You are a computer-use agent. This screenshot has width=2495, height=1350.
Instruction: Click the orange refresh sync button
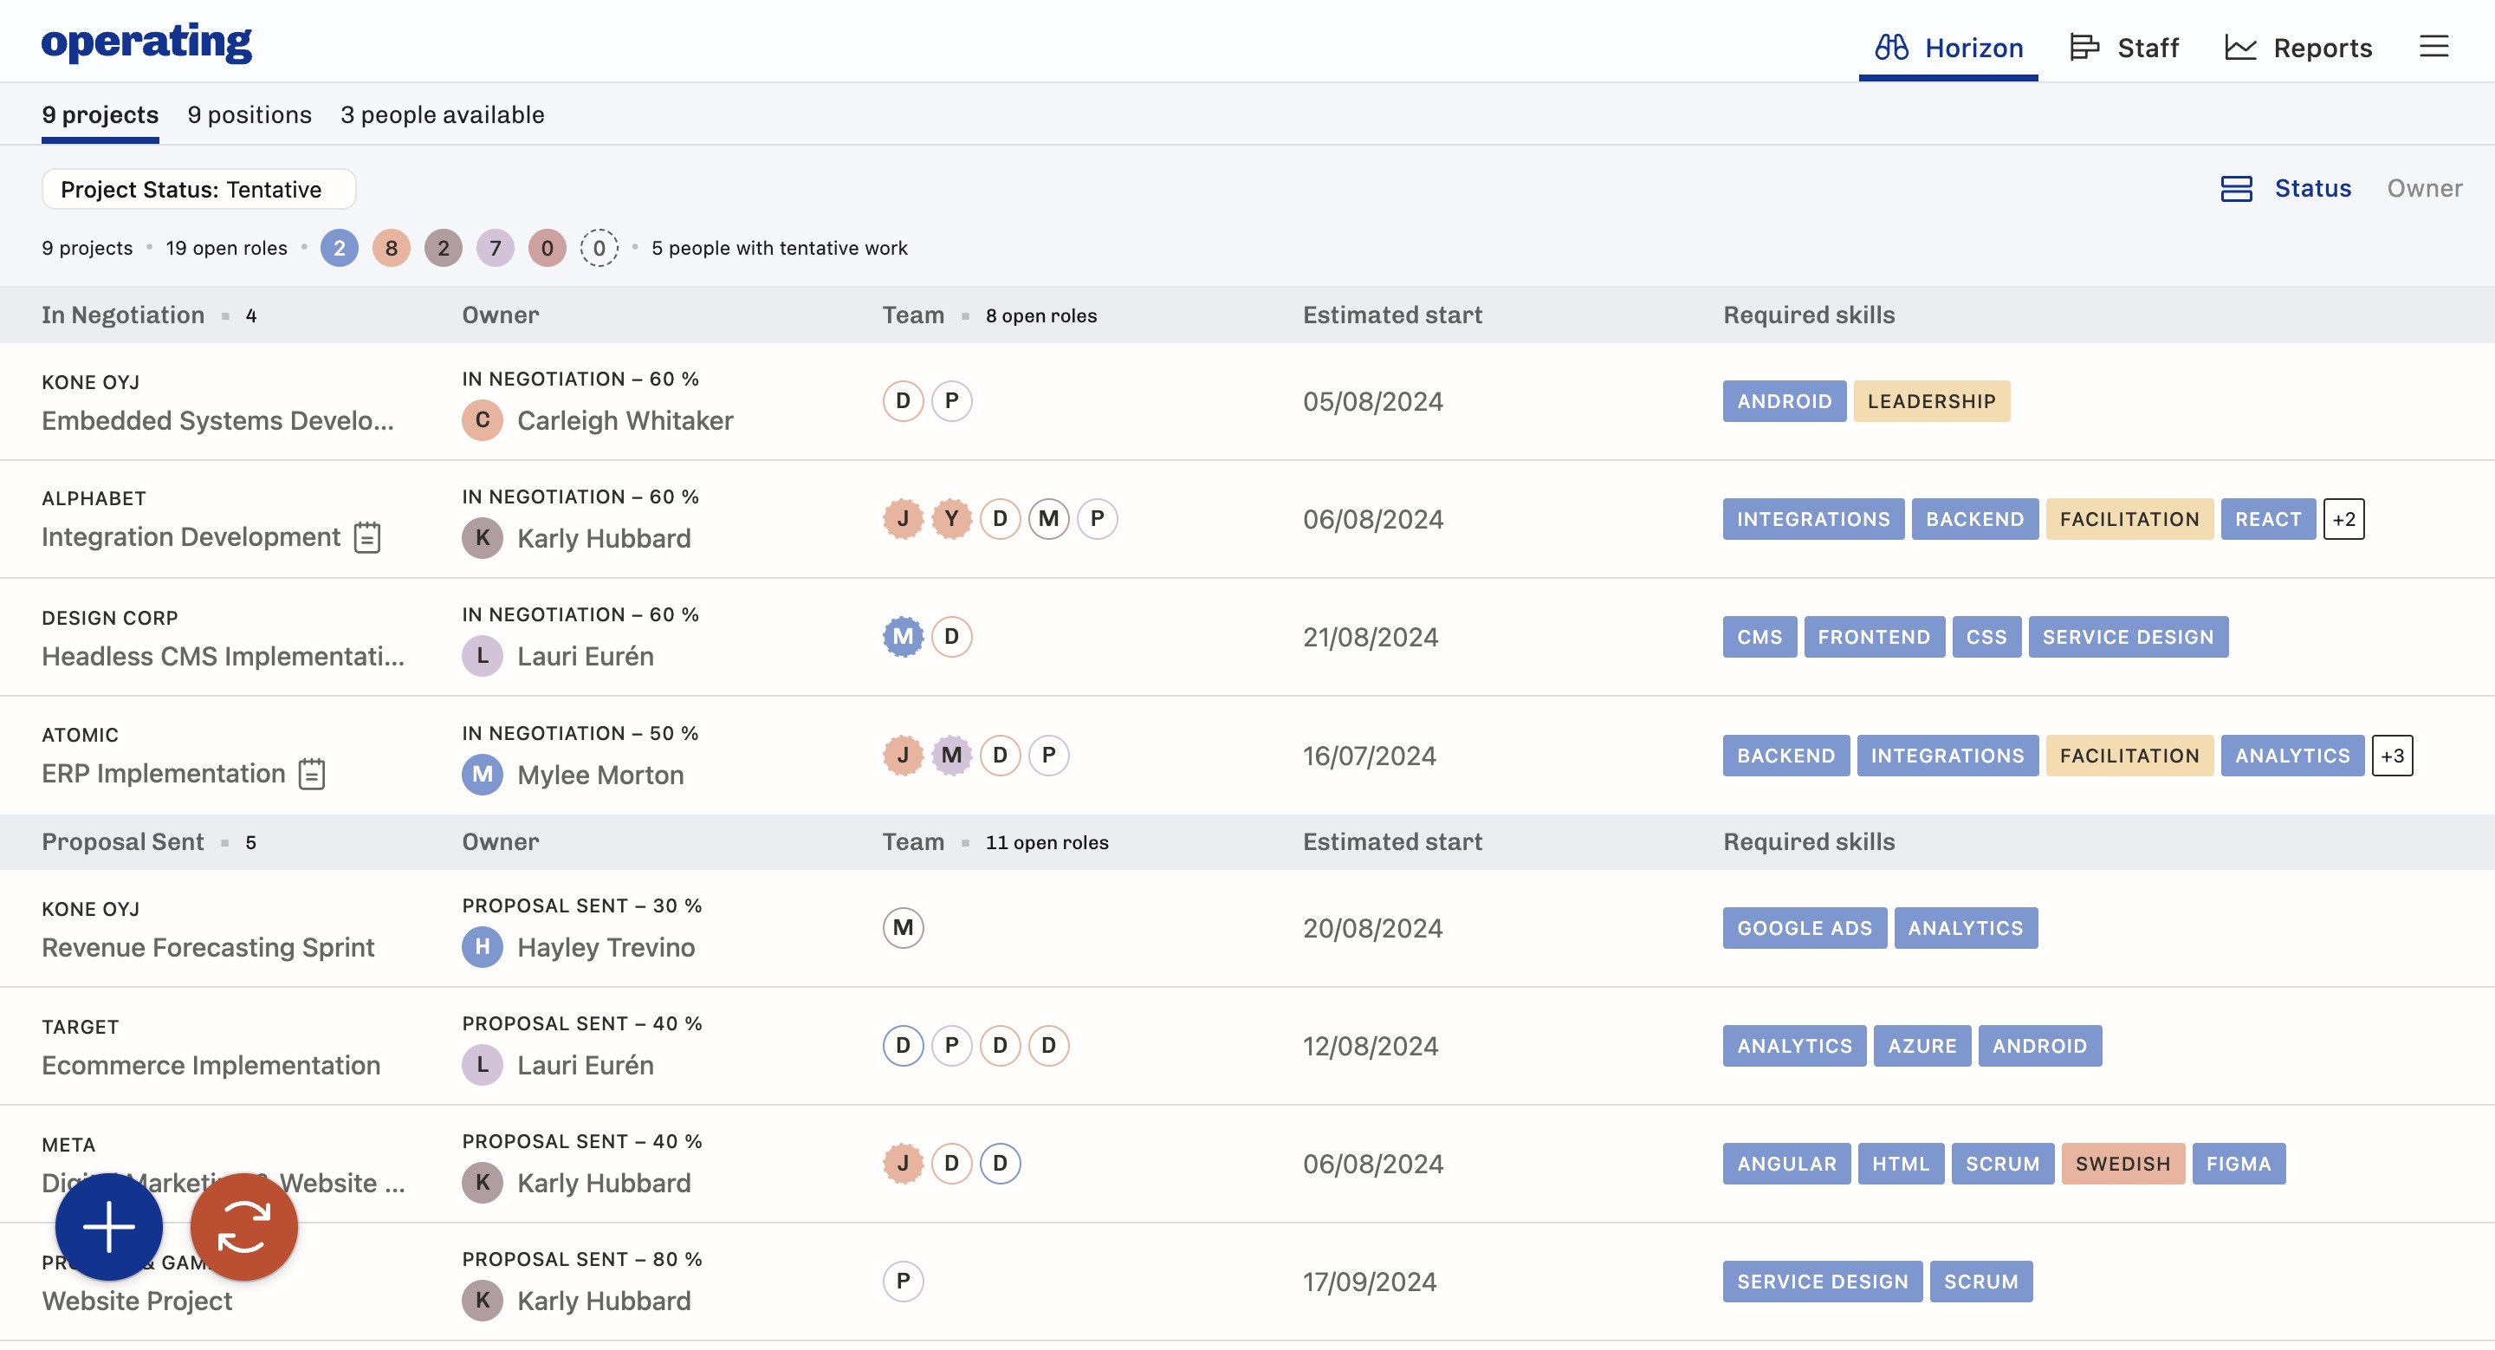pos(243,1226)
